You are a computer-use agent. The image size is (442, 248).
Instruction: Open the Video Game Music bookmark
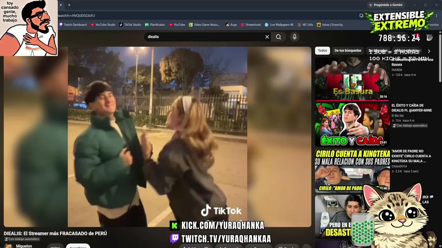tap(204, 25)
